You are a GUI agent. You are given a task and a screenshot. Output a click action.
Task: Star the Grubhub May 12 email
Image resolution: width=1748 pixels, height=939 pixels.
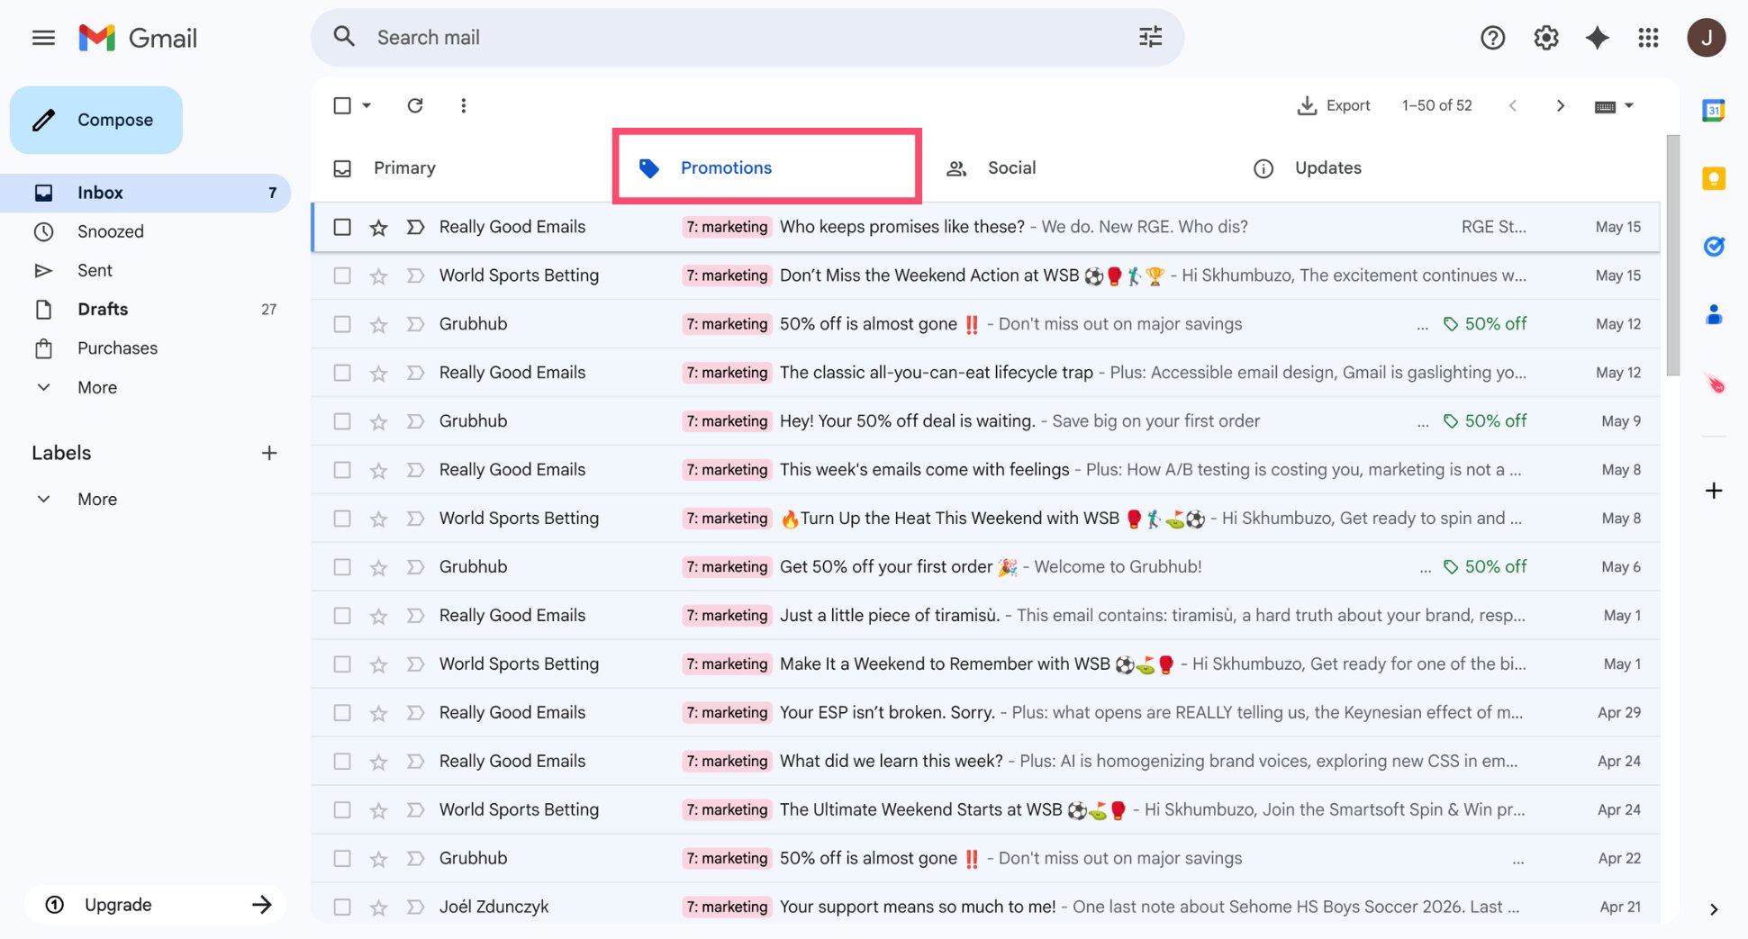(378, 324)
